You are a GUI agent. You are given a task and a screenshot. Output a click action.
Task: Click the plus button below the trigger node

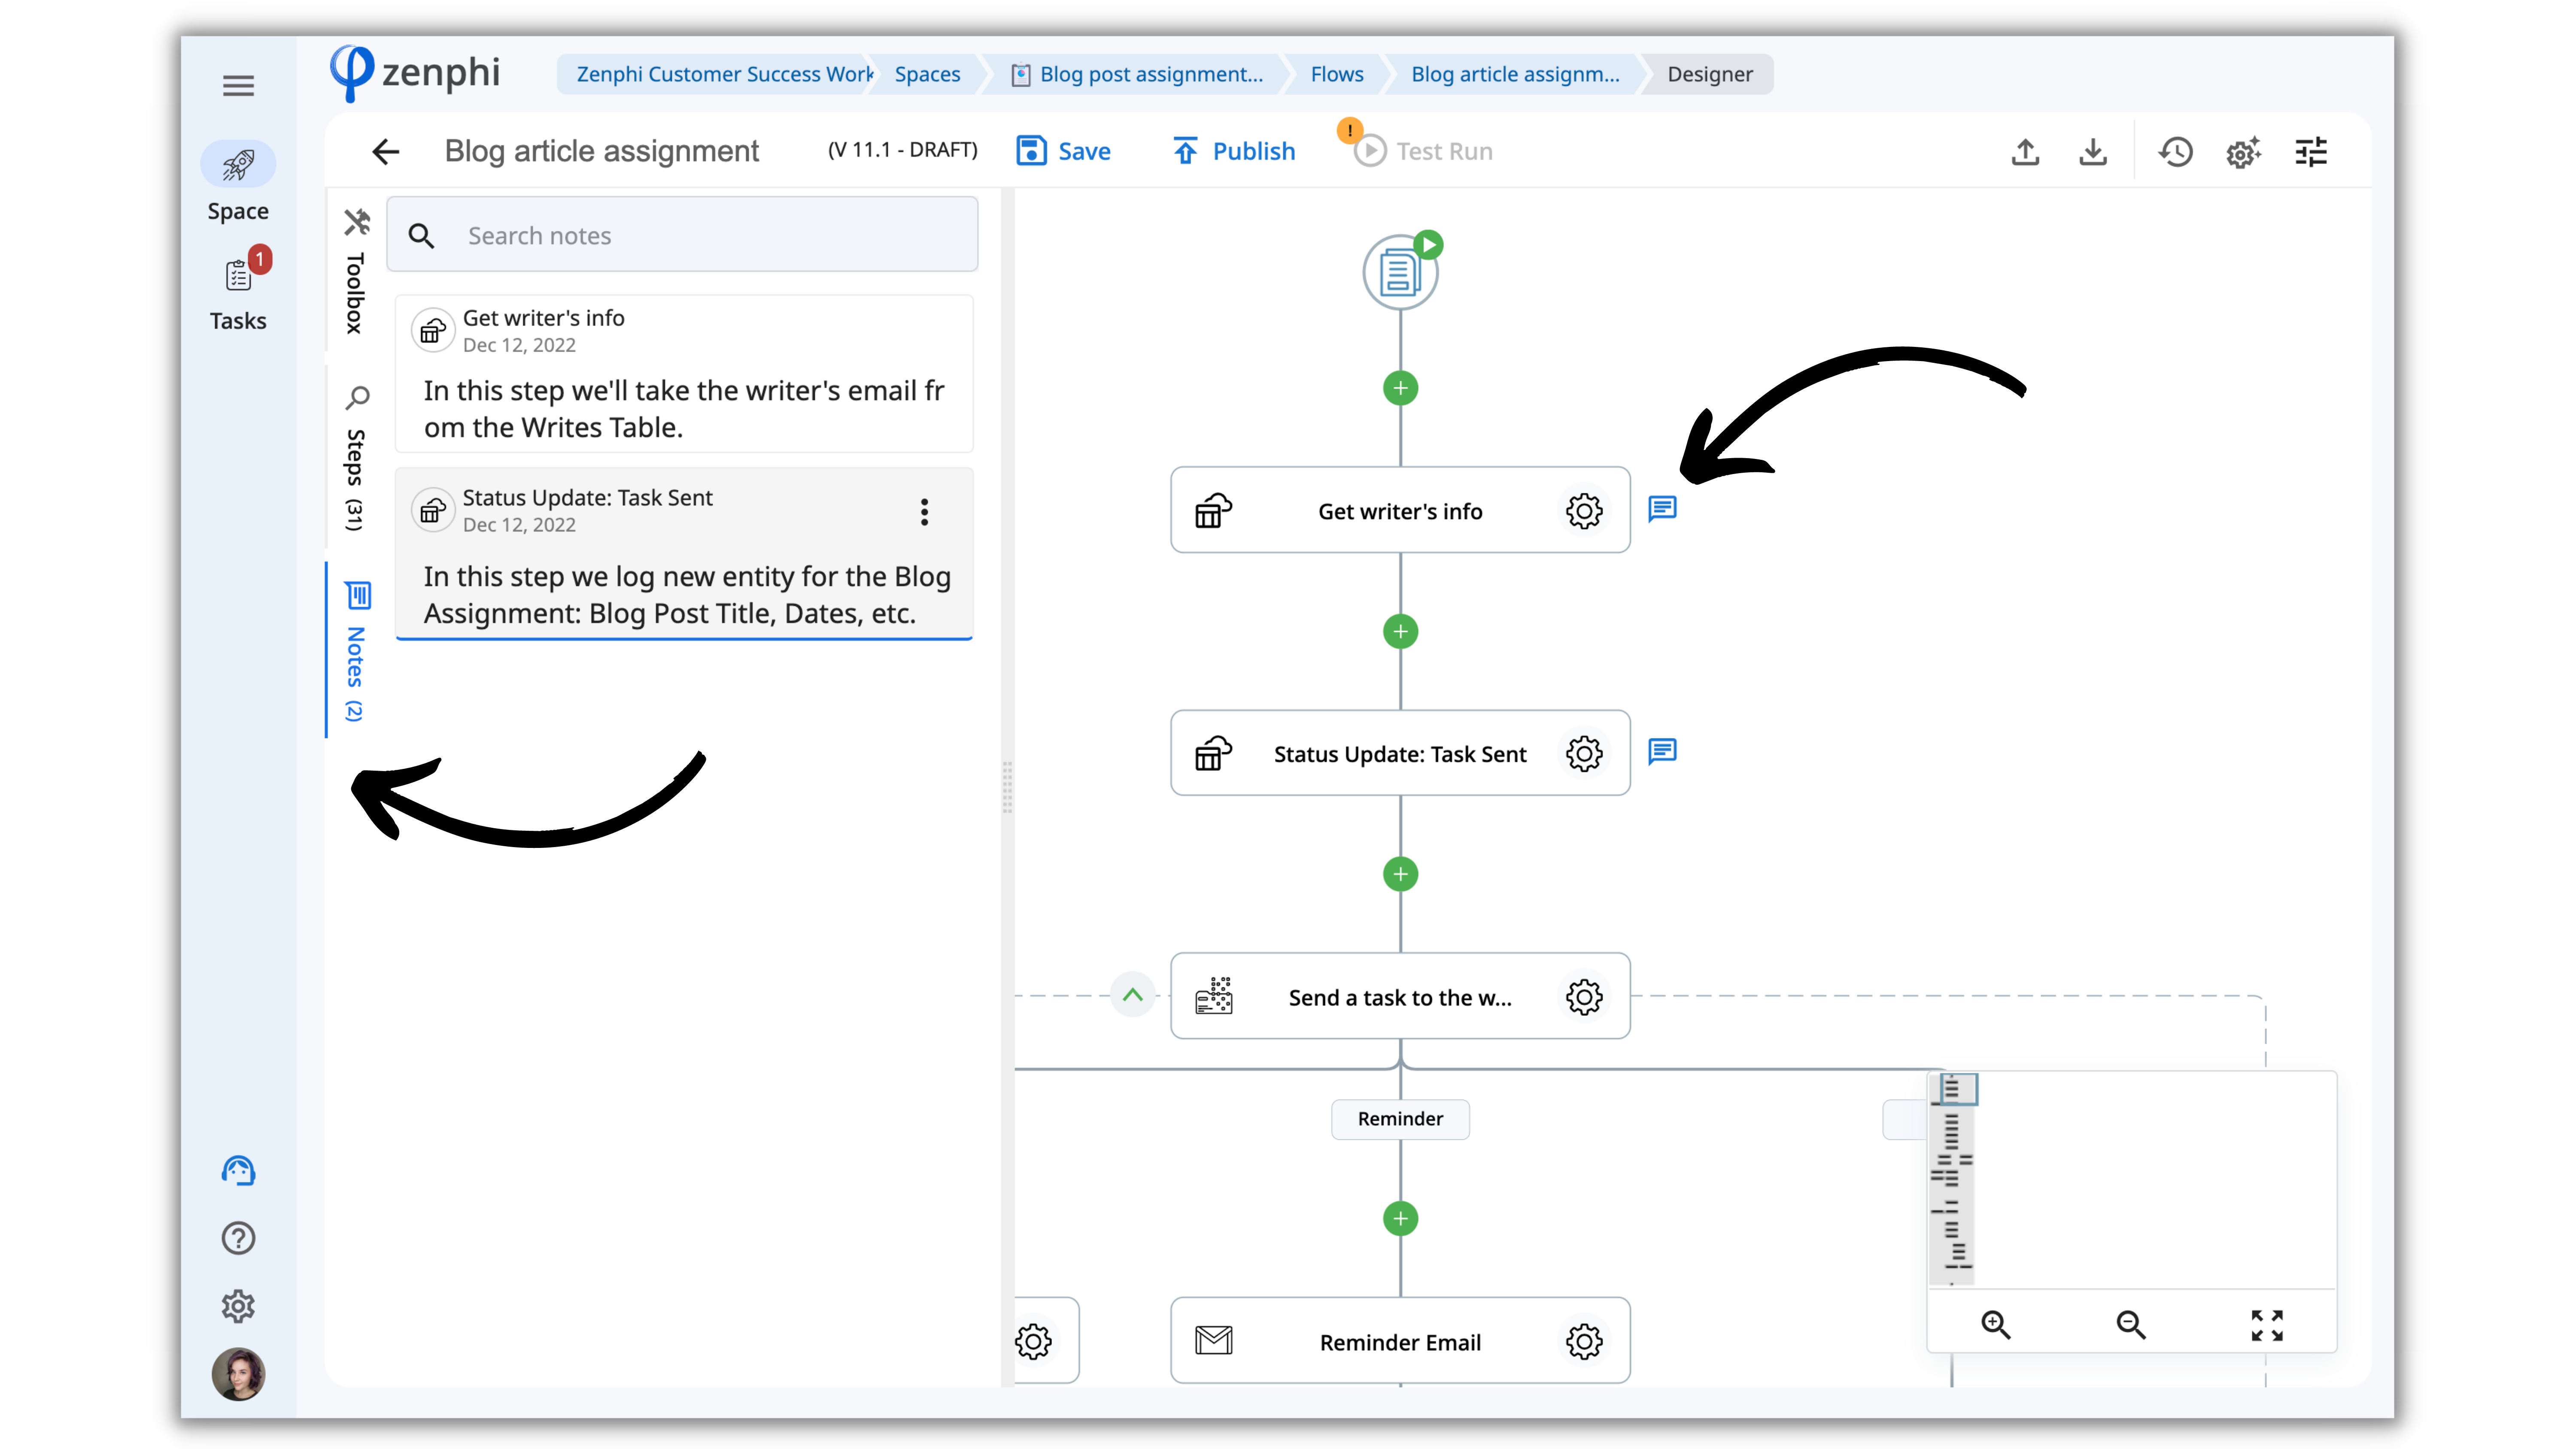[x=1400, y=388]
